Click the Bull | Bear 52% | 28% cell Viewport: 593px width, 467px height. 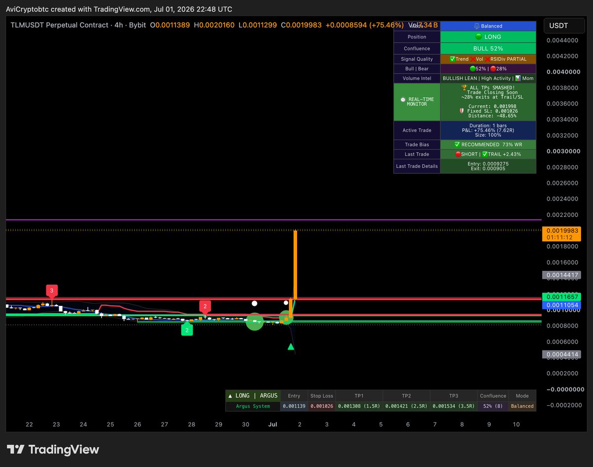tap(488, 69)
